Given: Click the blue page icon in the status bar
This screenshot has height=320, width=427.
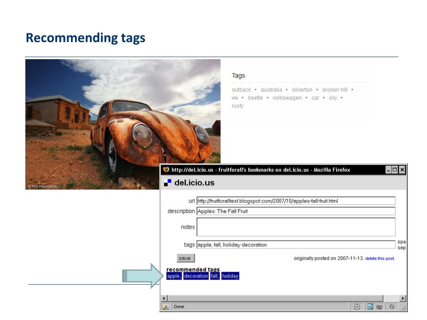Looking at the screenshot, I should 370,307.
